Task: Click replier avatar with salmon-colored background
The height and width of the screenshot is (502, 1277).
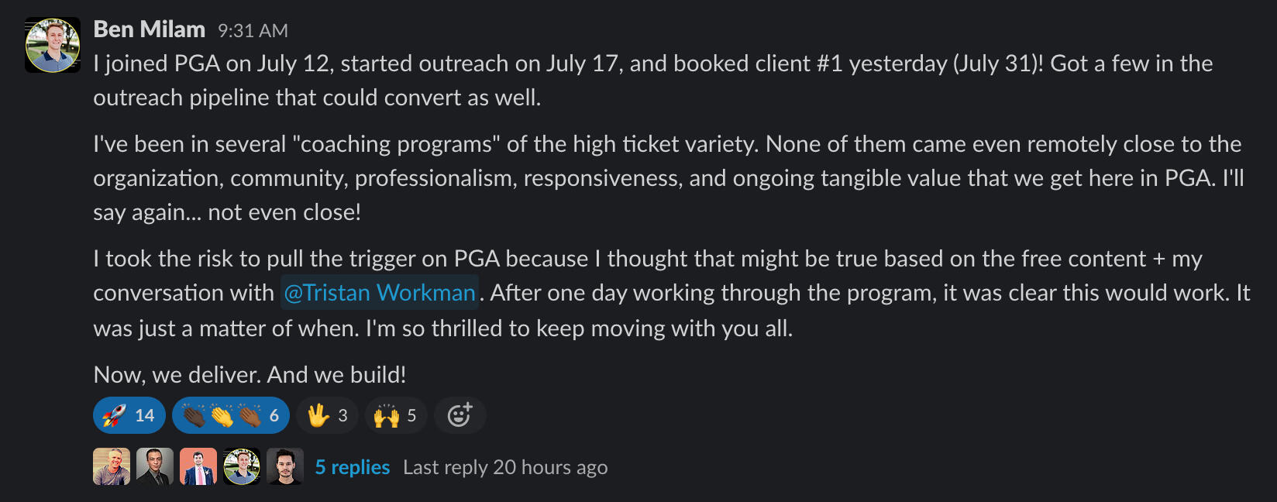Action: [x=198, y=466]
